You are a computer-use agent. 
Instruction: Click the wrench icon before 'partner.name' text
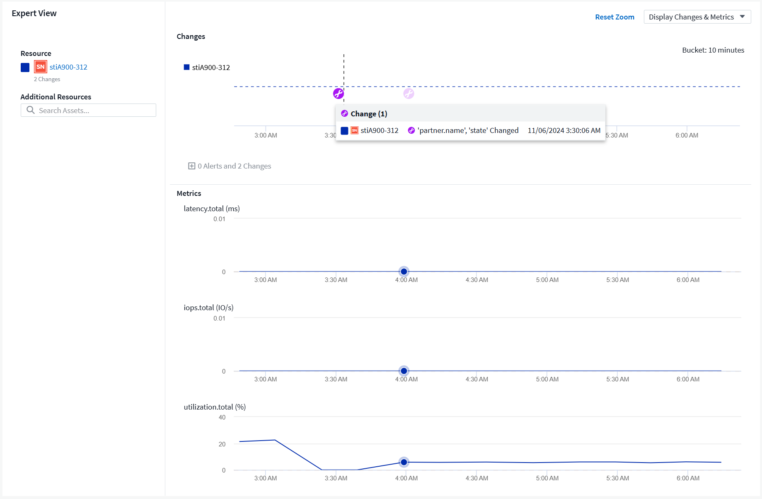point(411,130)
